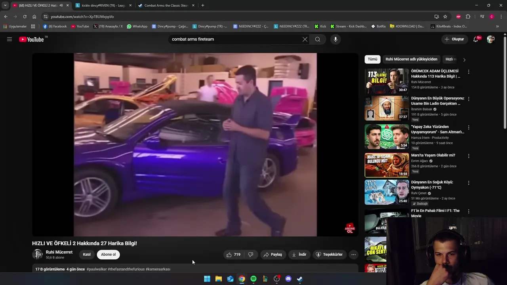Open Discord from the taskbar

[x=288, y=279]
